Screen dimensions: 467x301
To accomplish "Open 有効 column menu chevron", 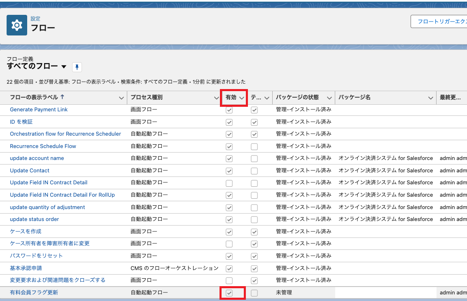I will pyautogui.click(x=242, y=98).
